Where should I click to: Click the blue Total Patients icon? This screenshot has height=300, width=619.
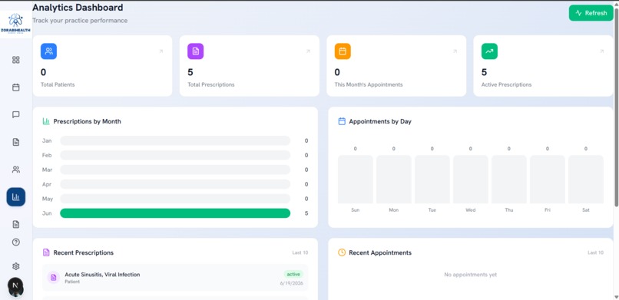click(48, 51)
